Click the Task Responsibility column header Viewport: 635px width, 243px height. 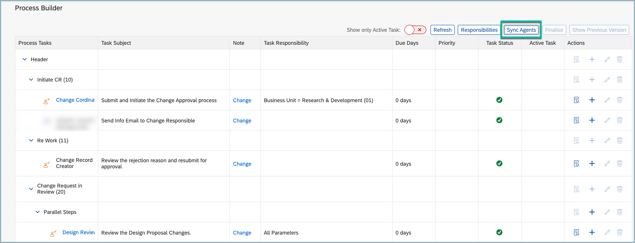tap(286, 43)
